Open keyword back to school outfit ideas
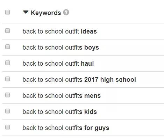Viewport: 164px width, 138px height. click(x=60, y=31)
